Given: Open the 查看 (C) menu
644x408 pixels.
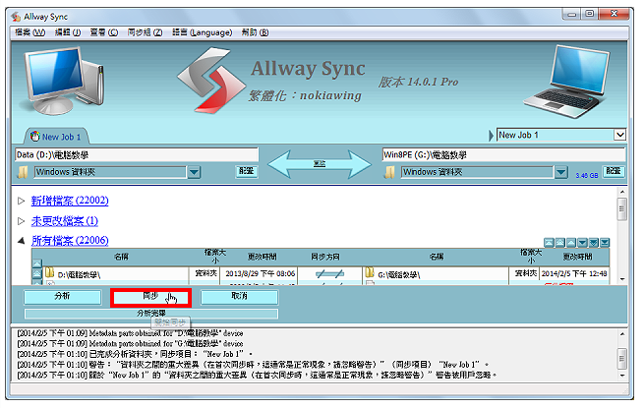Looking at the screenshot, I should point(104,32).
